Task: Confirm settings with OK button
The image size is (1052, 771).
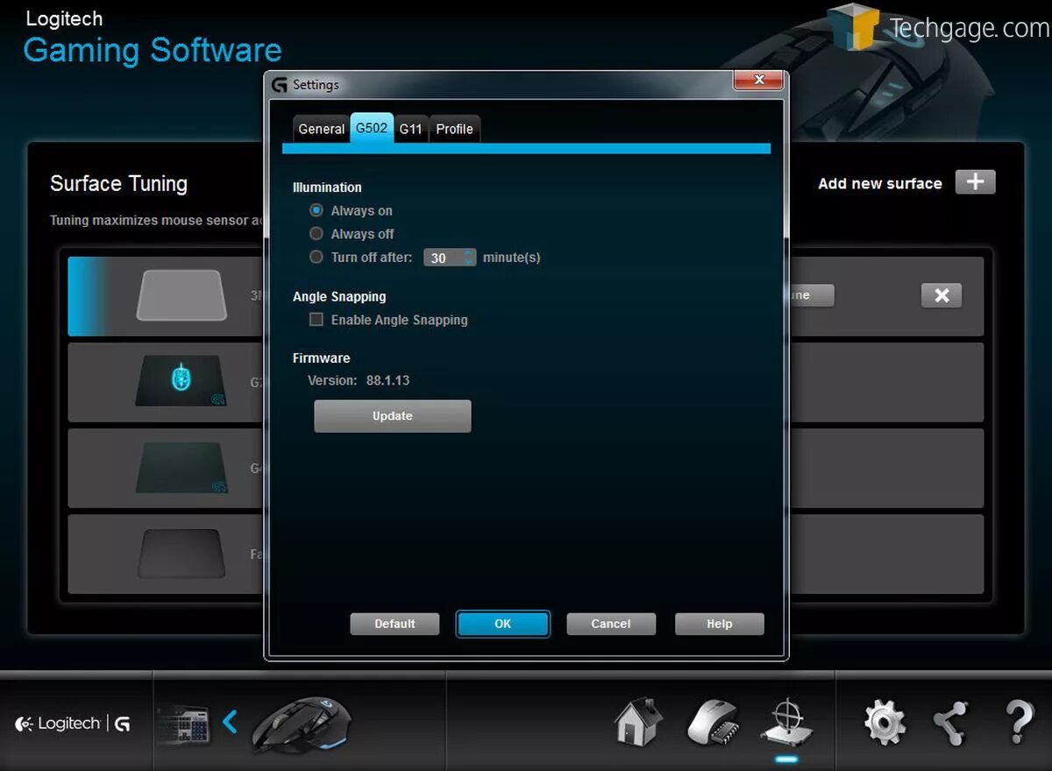Action: pos(502,624)
